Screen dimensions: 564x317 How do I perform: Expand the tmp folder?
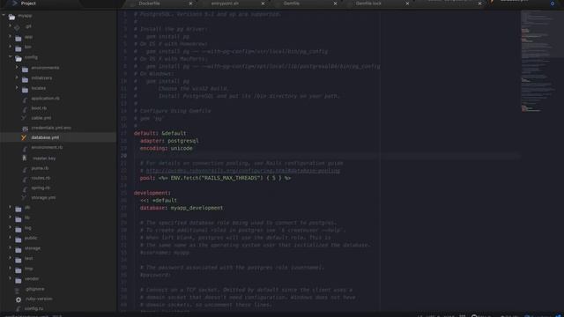point(10,268)
